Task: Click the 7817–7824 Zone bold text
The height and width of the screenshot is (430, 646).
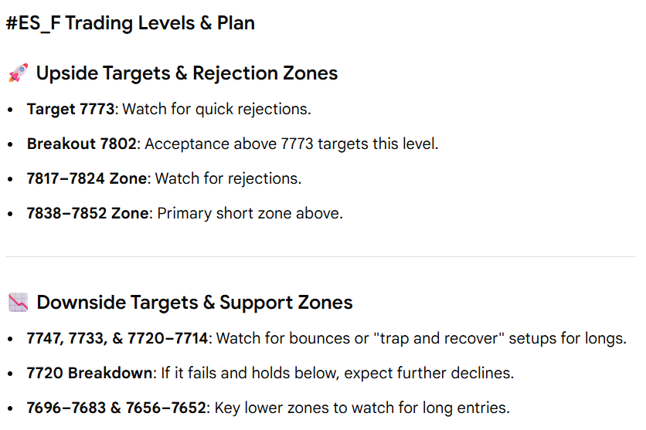Action: pos(87,178)
